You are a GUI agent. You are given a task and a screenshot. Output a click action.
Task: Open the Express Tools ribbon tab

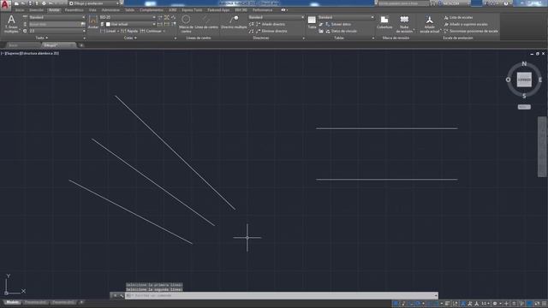tap(192, 10)
